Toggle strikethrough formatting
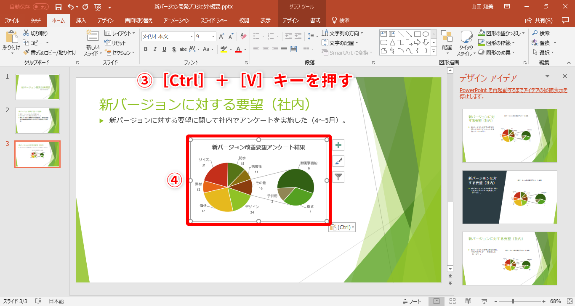The height and width of the screenshot is (306, 575). pos(183,49)
